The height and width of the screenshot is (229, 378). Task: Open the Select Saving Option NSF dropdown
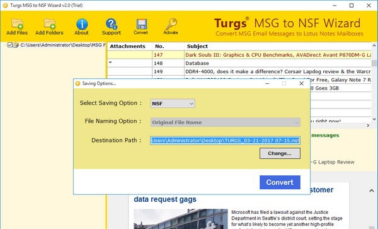point(173,103)
